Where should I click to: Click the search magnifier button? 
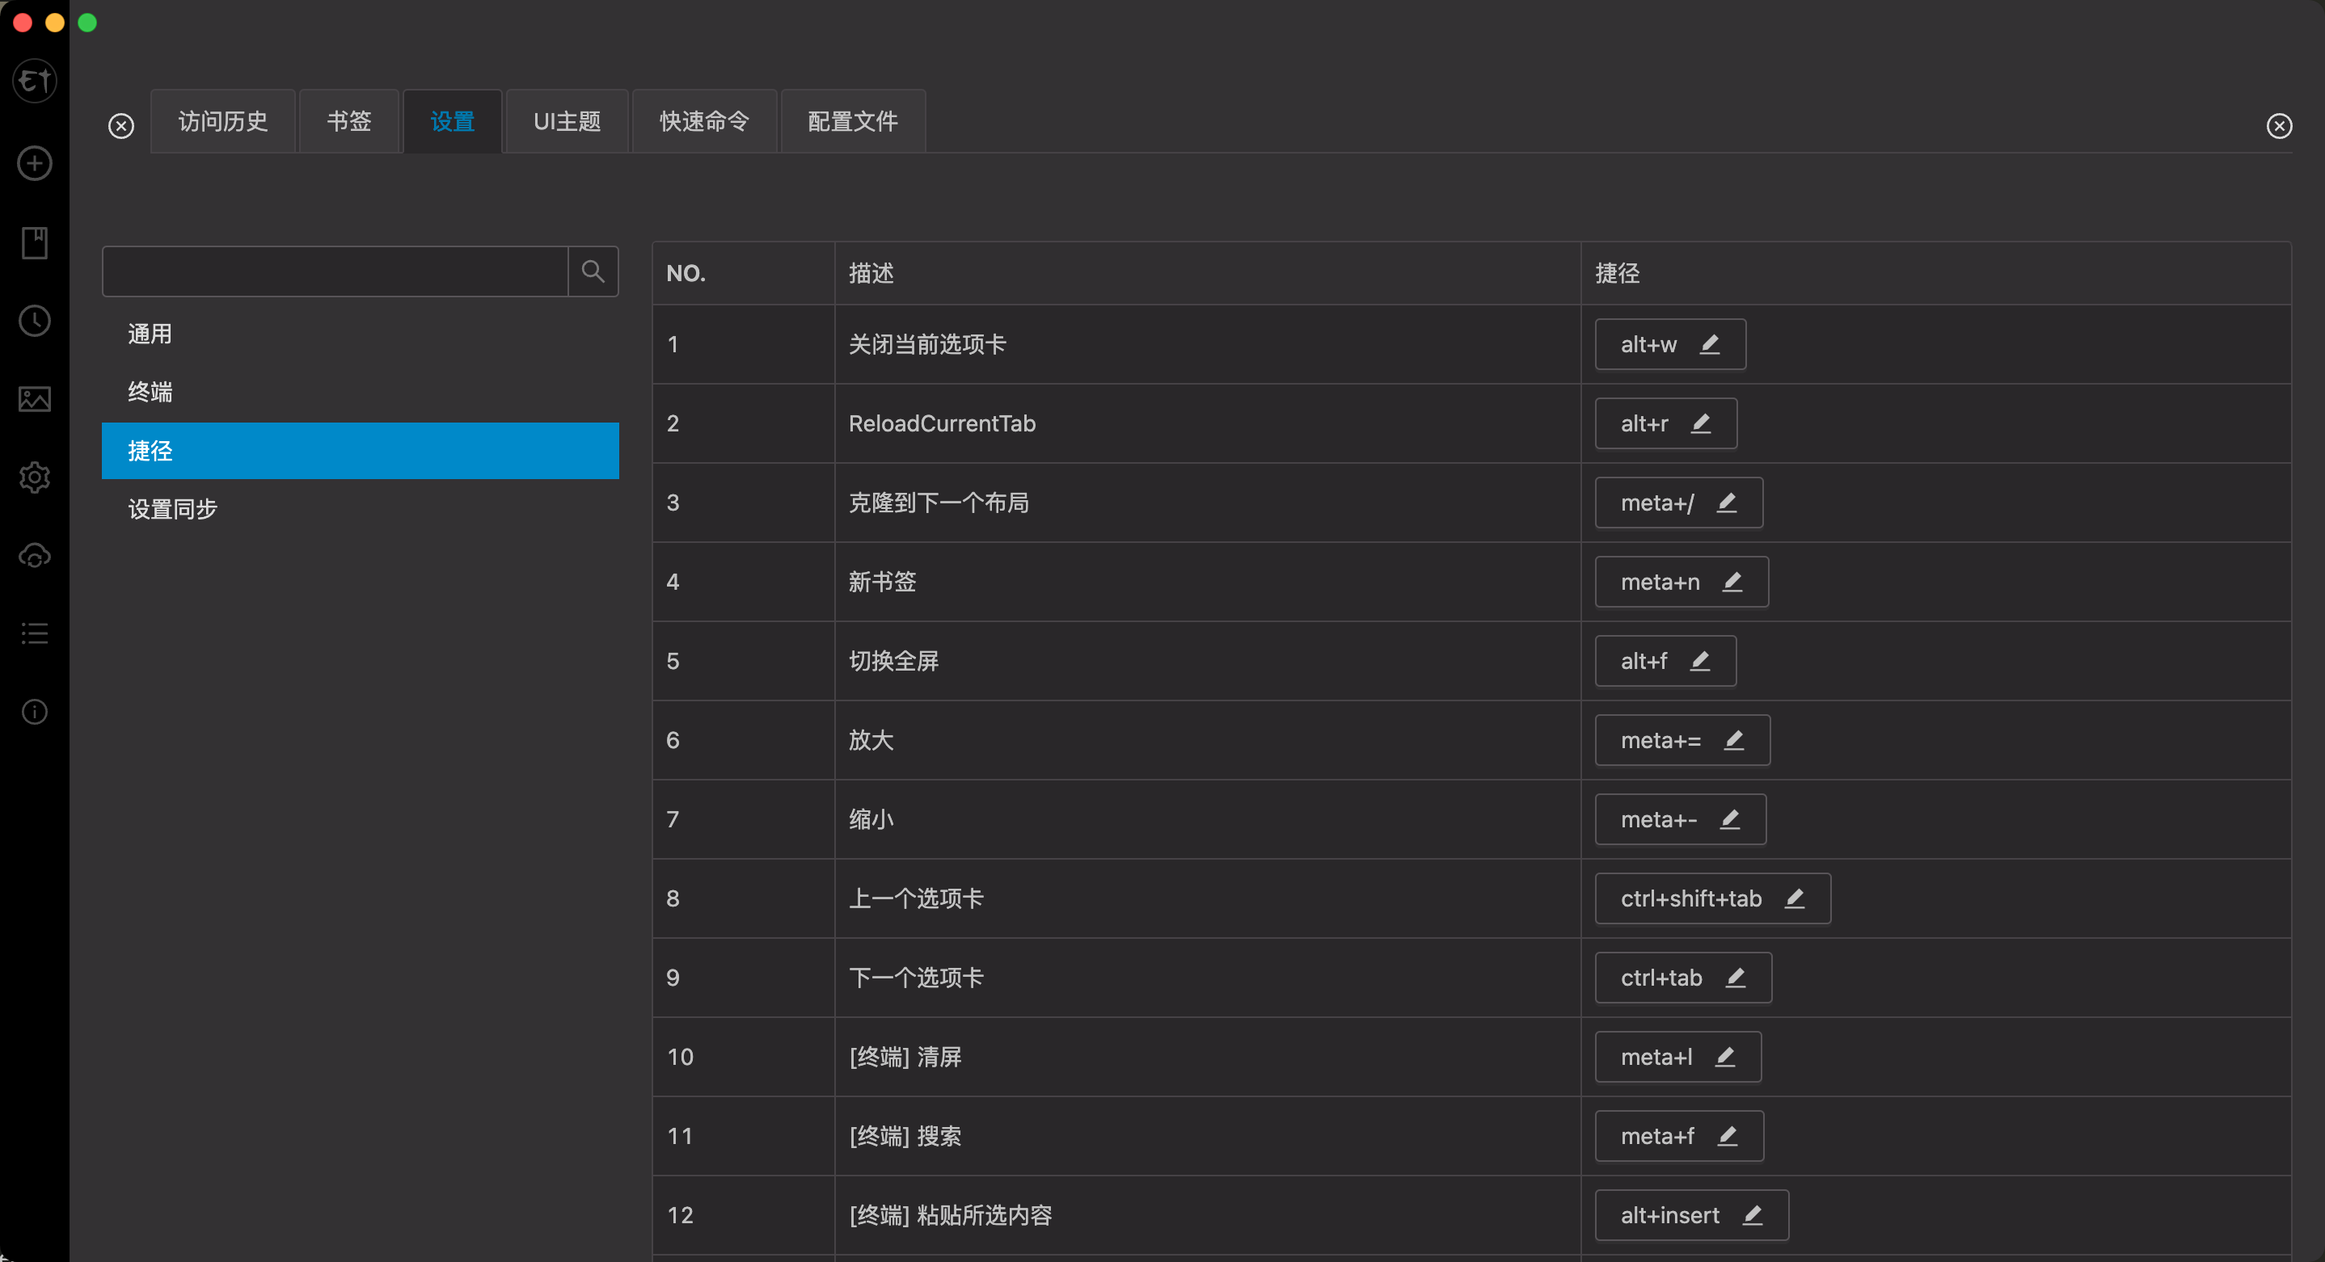point(593,271)
